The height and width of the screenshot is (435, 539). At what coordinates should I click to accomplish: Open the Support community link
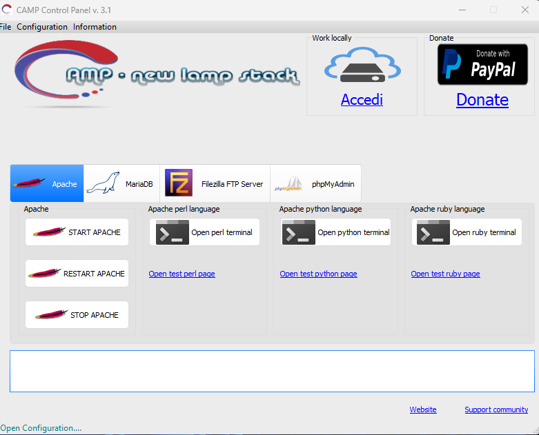pyautogui.click(x=496, y=409)
